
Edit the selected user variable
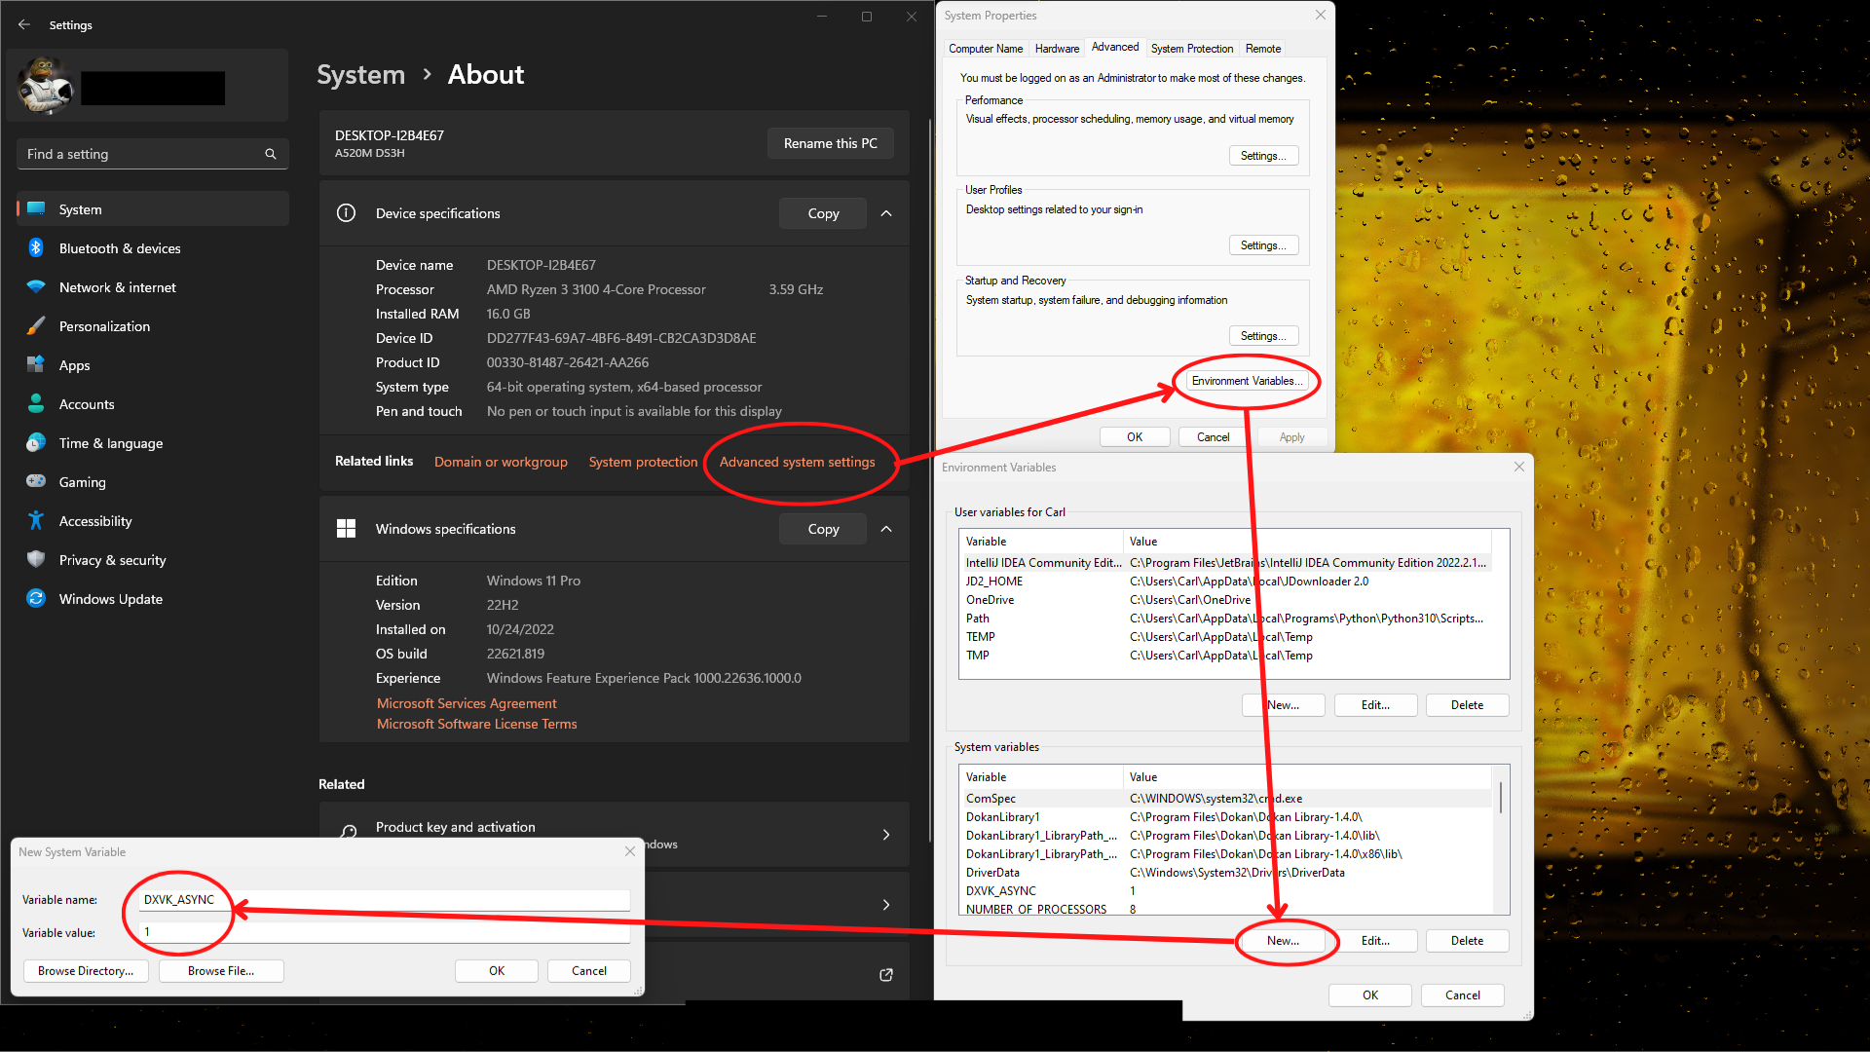tap(1375, 705)
